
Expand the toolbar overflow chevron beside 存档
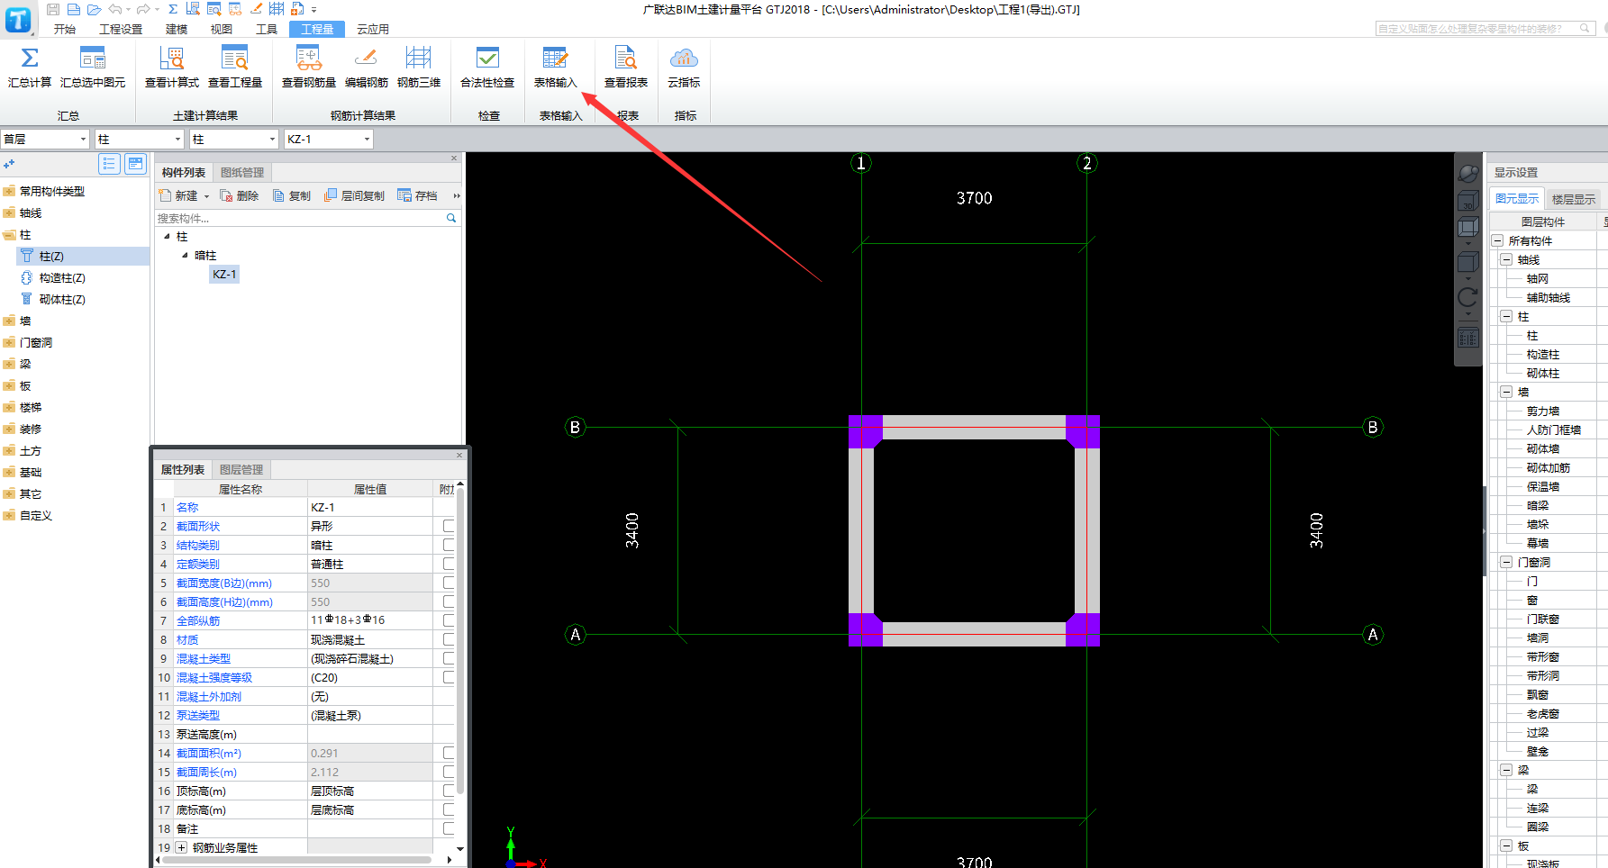[457, 196]
